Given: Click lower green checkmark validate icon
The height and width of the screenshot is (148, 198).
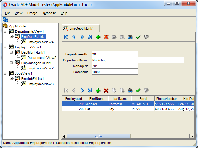Looking at the screenshot, I should [138, 90].
